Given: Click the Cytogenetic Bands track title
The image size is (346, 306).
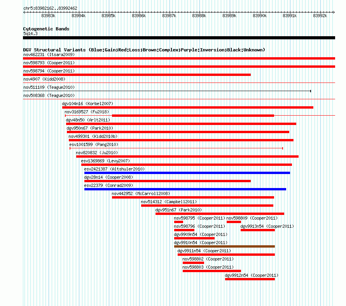Looking at the screenshot, I should click(46, 29).
